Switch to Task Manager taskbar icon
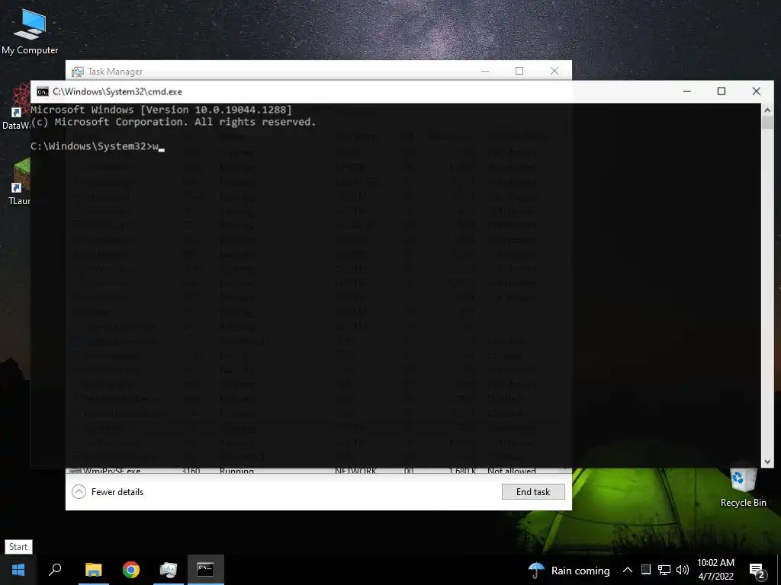 (x=169, y=570)
